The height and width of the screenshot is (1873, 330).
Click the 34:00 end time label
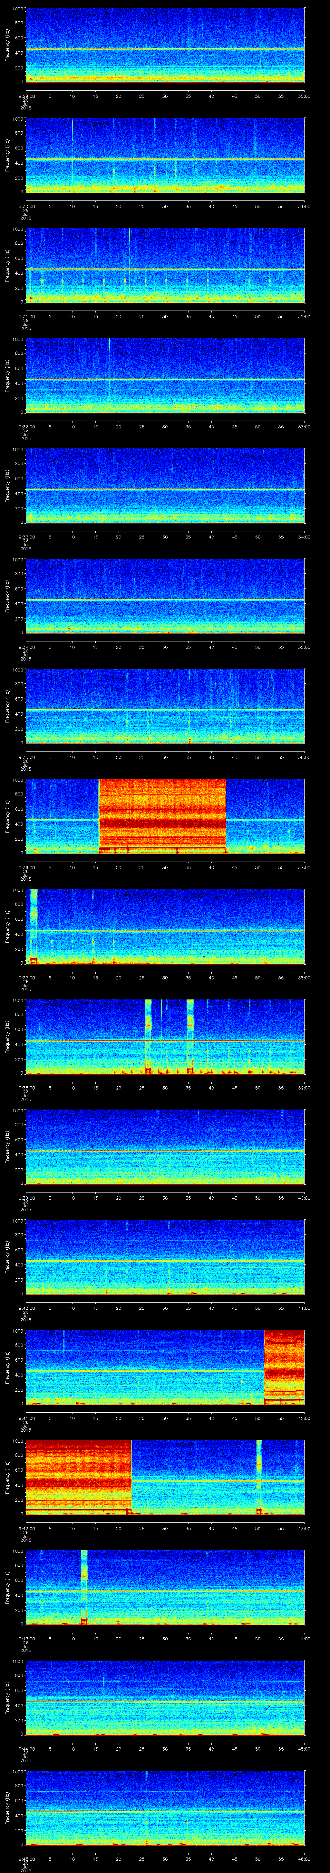(x=304, y=537)
